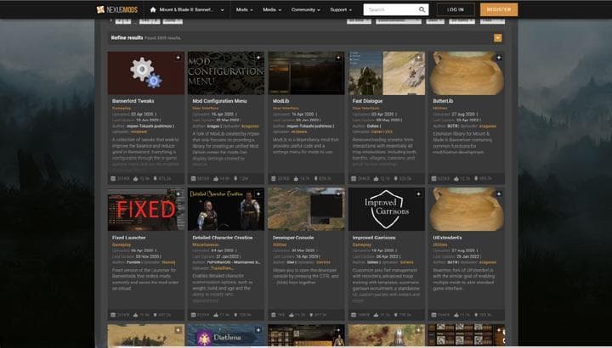Viewport: 612px width, 348px height.
Task: Open the Mod Configuration Menu thumbnail image
Action: (226, 73)
